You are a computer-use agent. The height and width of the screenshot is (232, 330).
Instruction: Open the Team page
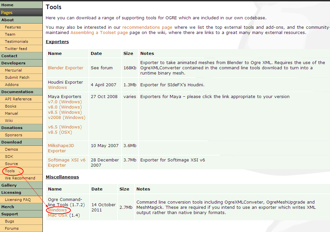21,34
